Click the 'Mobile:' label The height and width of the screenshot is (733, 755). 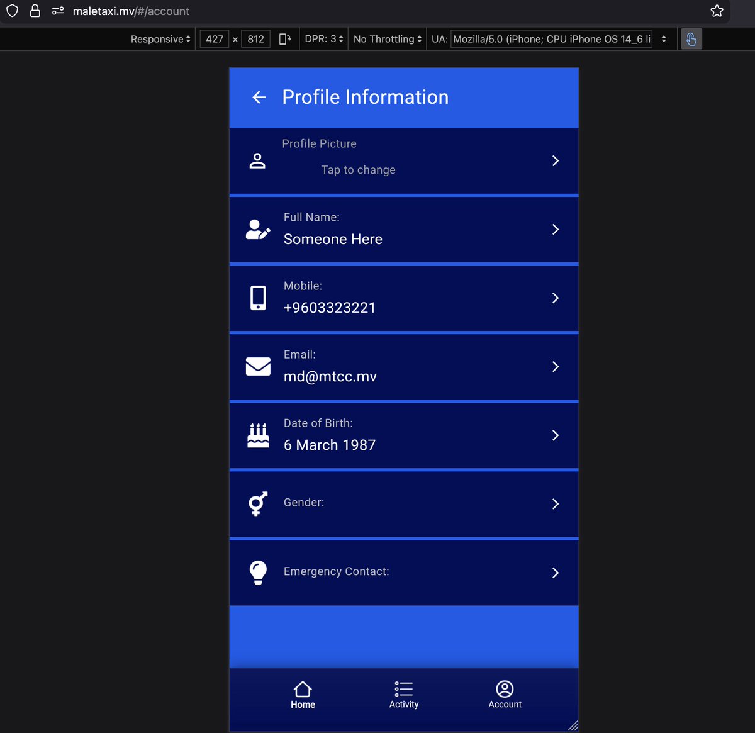(x=303, y=286)
